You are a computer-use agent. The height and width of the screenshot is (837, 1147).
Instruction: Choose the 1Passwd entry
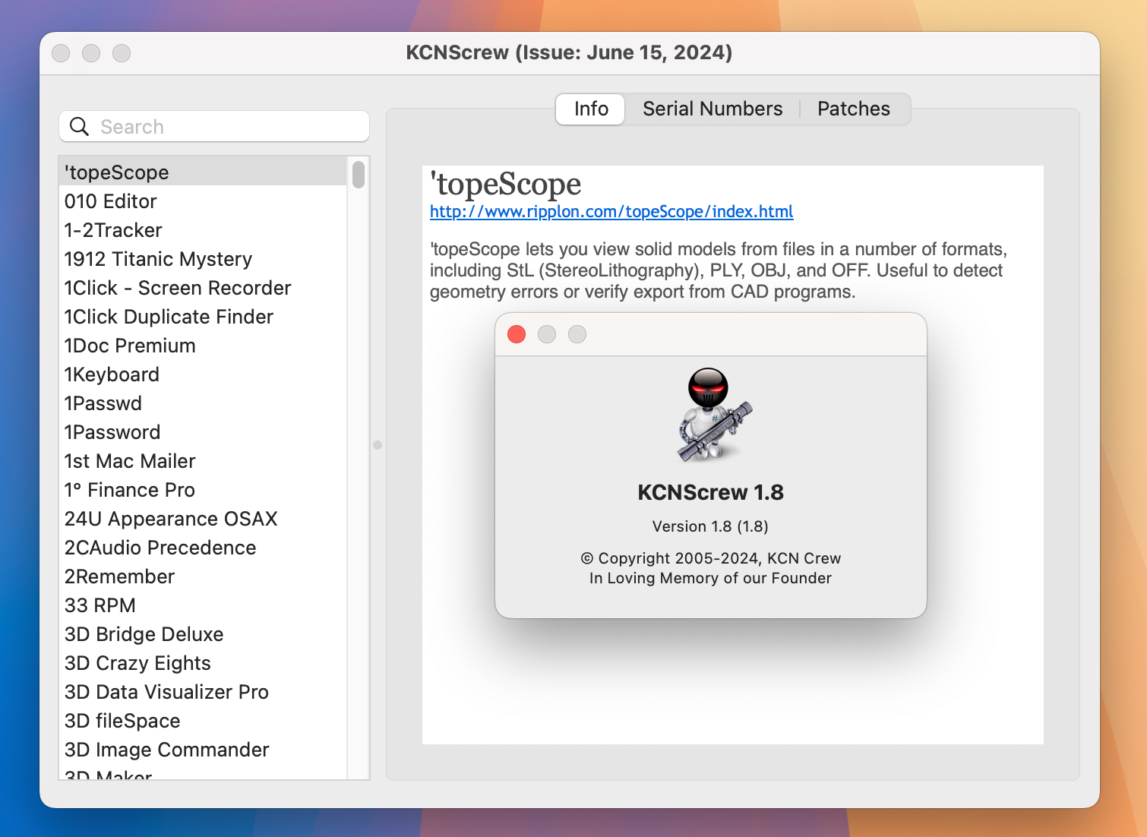point(203,403)
